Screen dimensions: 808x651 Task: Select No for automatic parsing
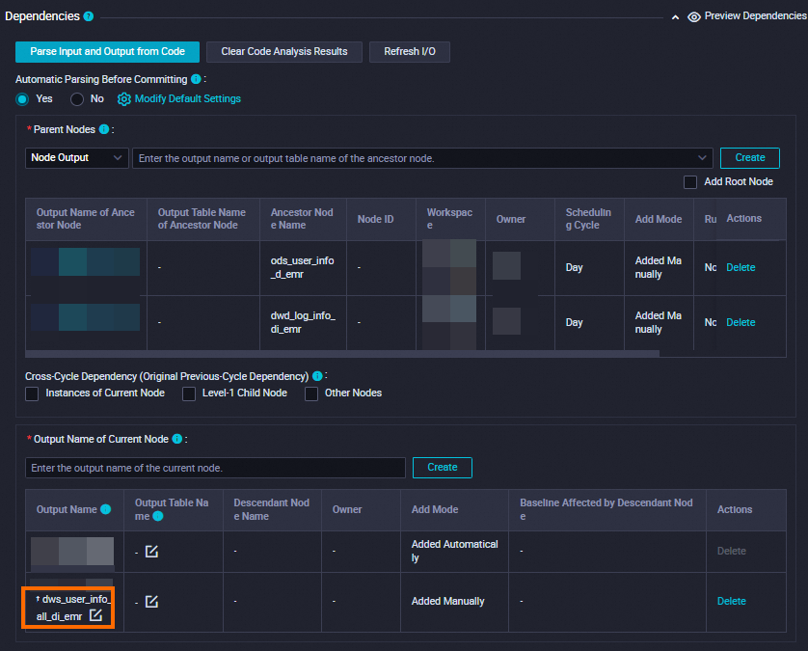coord(77,99)
